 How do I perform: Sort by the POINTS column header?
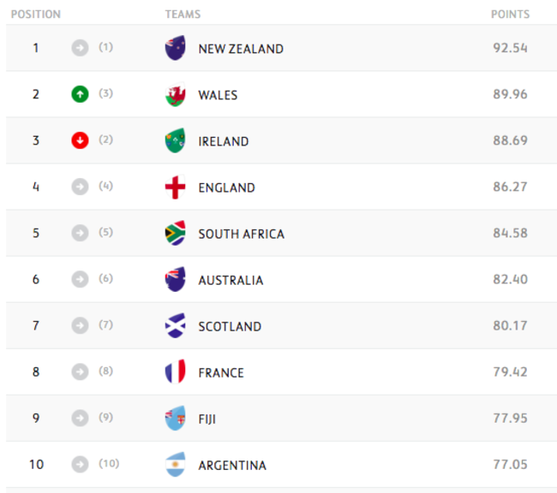point(510,15)
